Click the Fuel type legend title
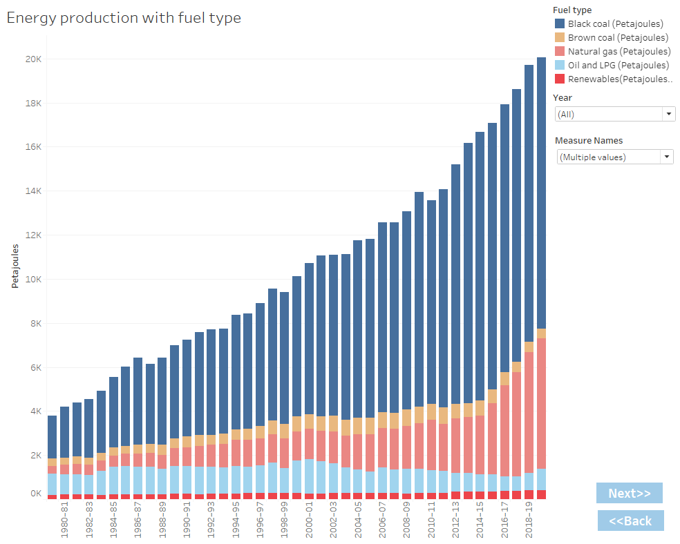 point(572,10)
